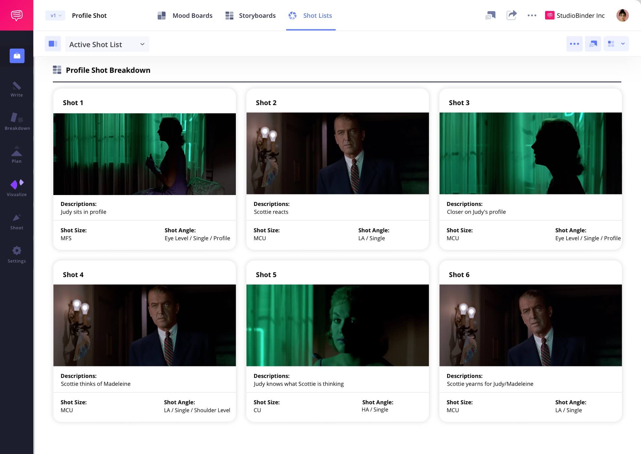Select the Visualize sidebar icon
This screenshot has width=641, height=454.
pos(16,188)
